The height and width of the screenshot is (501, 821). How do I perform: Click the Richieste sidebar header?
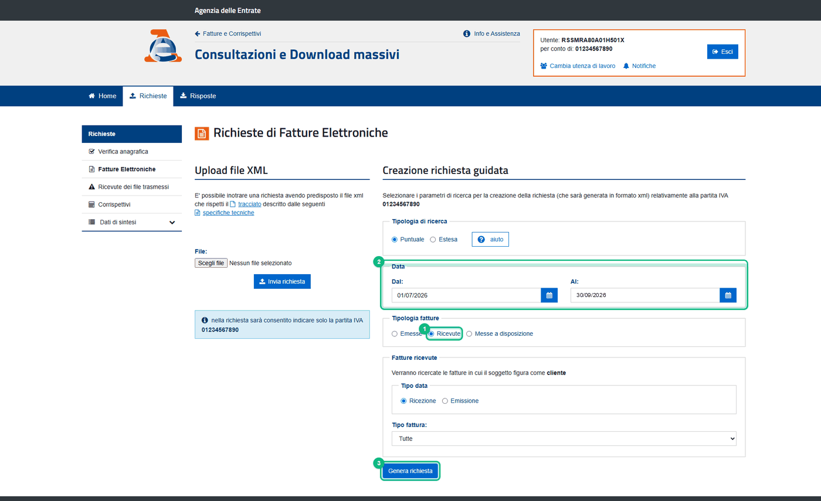pos(132,134)
